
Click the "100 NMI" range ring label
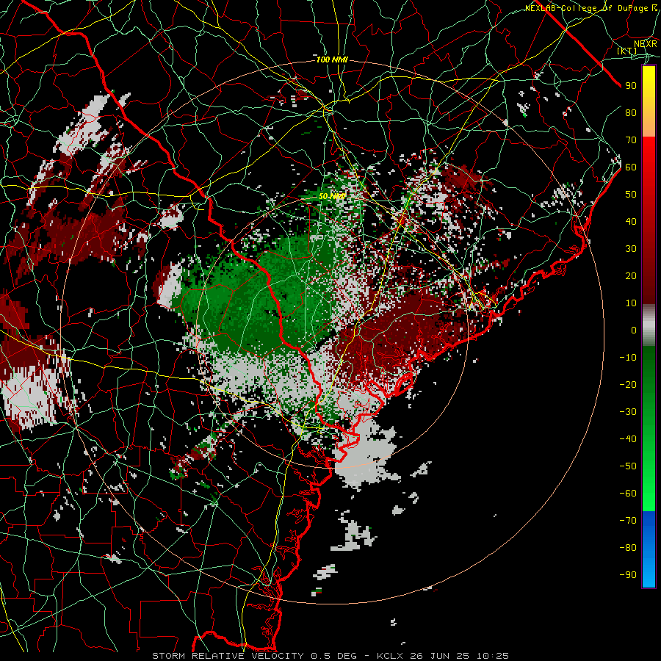[x=332, y=59]
